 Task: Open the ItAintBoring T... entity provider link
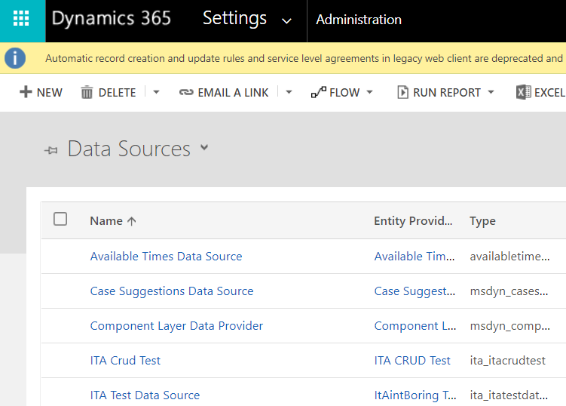tap(415, 395)
